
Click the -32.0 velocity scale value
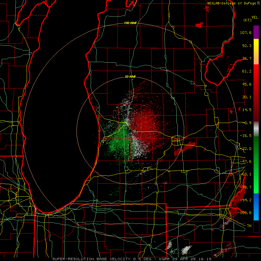246,149
